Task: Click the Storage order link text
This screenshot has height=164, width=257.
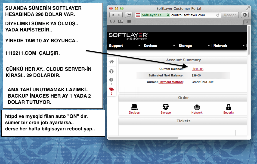Action: tap(166, 112)
